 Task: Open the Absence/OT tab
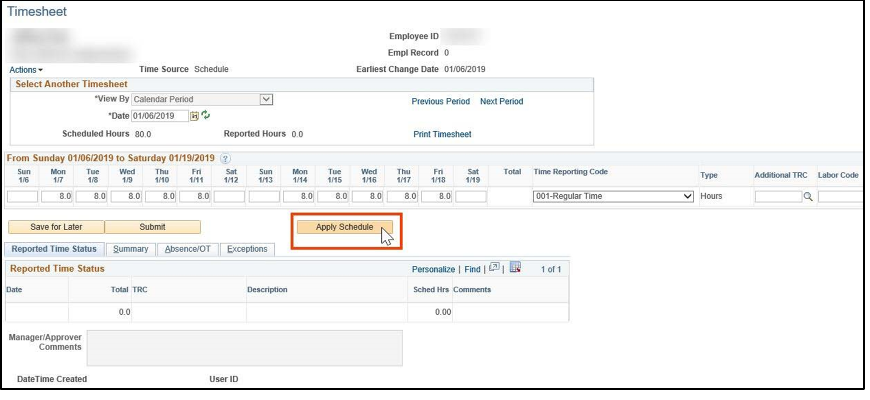188,249
